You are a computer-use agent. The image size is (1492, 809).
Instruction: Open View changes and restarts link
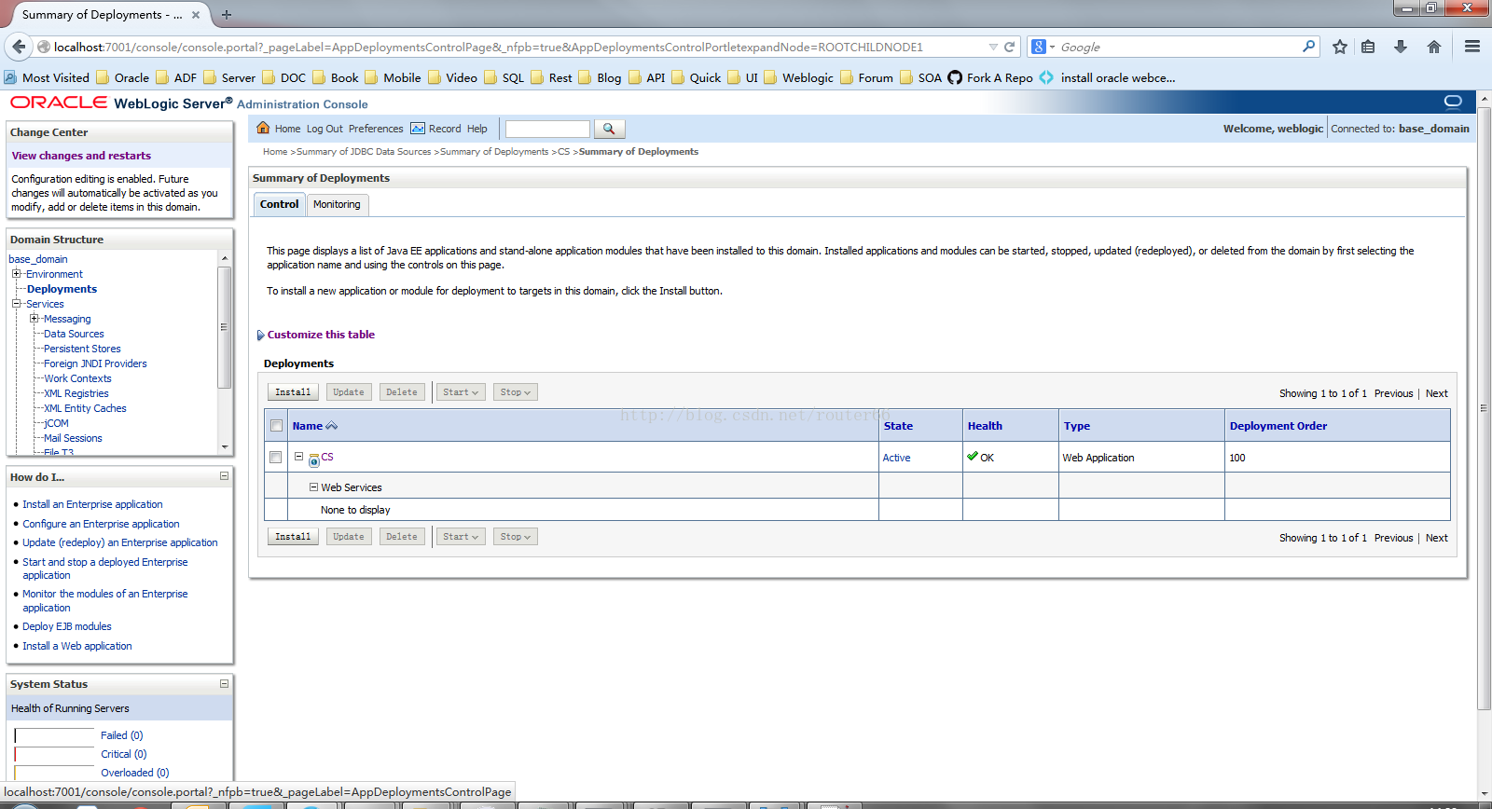point(81,156)
